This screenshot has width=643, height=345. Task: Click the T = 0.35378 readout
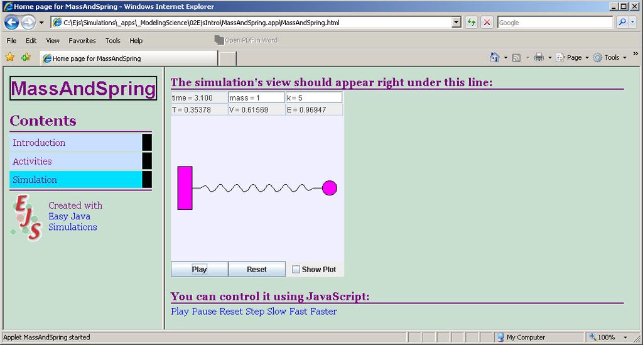click(x=199, y=109)
